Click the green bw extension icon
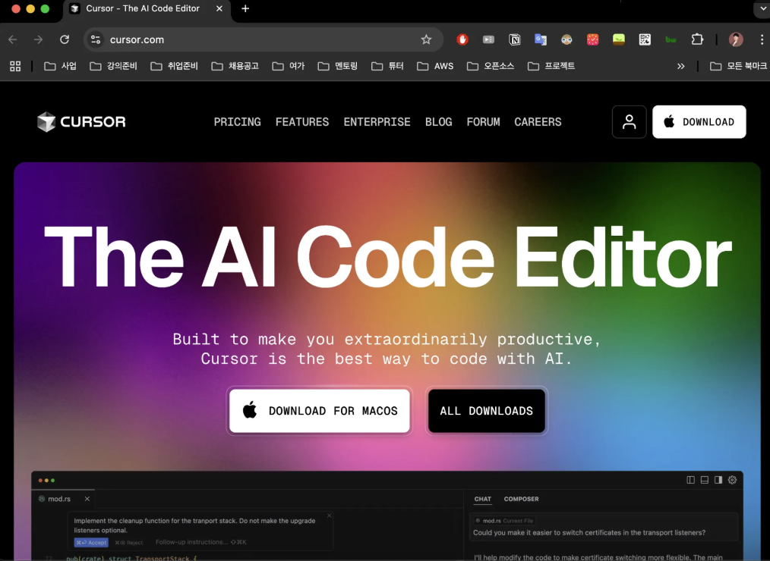Image resolution: width=770 pixels, height=561 pixels. tap(671, 39)
